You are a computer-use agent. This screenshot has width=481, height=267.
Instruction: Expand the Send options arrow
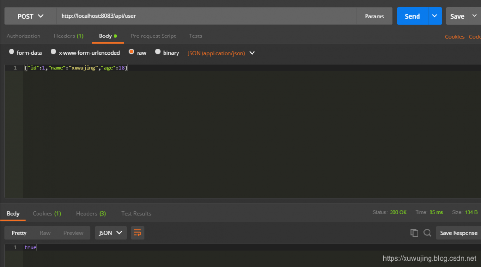point(435,16)
